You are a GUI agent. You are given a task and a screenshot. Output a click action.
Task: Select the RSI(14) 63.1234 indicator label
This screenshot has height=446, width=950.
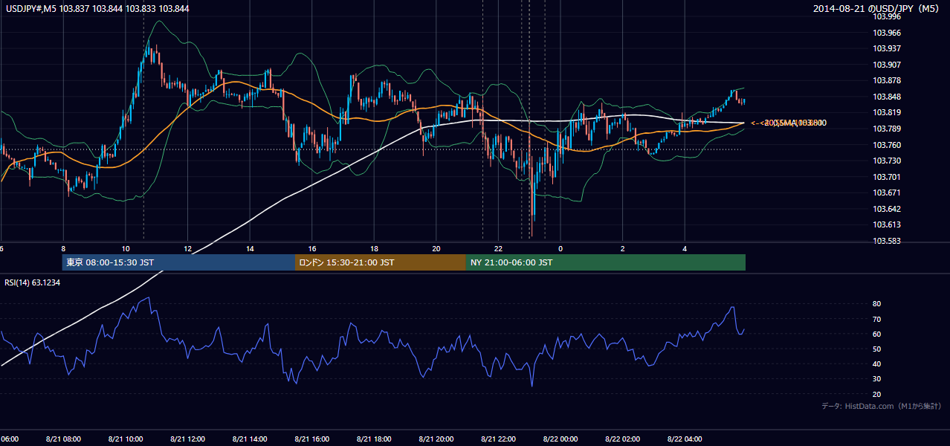[x=33, y=282]
